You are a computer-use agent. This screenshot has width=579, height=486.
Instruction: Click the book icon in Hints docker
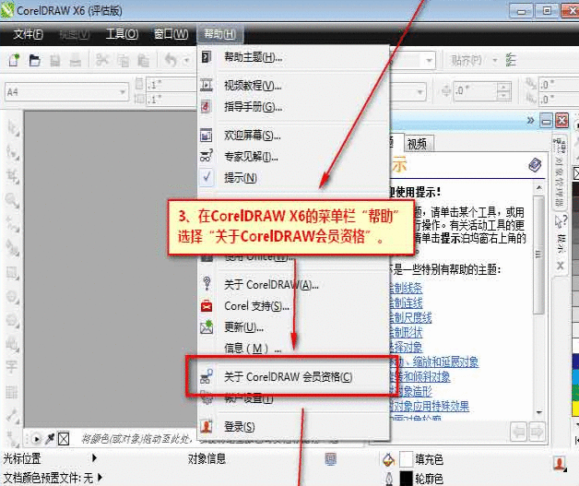pos(535,165)
